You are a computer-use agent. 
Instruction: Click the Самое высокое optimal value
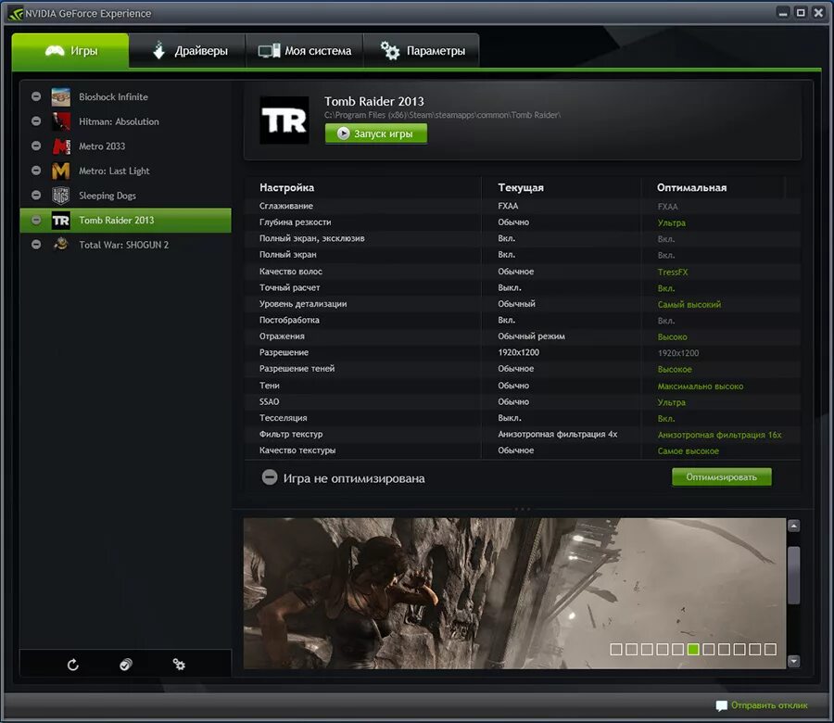coord(688,451)
